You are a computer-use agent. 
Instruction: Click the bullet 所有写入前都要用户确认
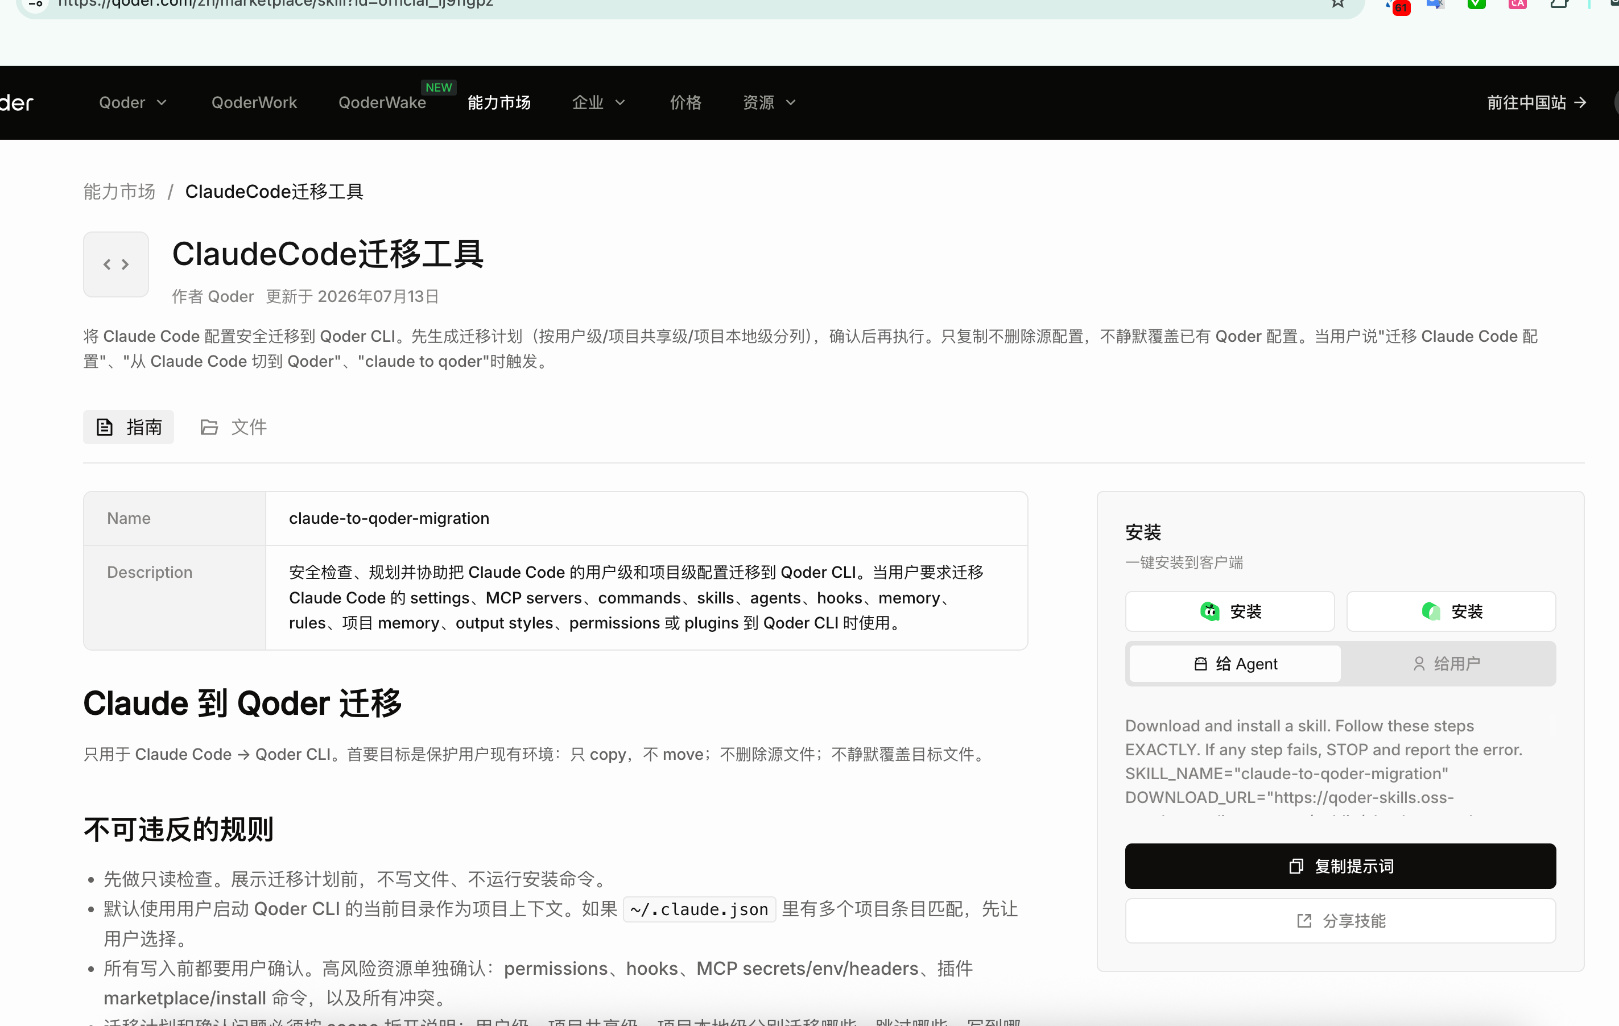(x=538, y=983)
